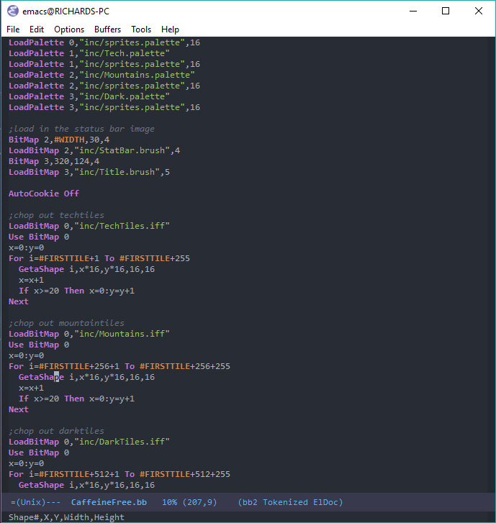Click the 'AutoCookie Off' line

click(44, 194)
